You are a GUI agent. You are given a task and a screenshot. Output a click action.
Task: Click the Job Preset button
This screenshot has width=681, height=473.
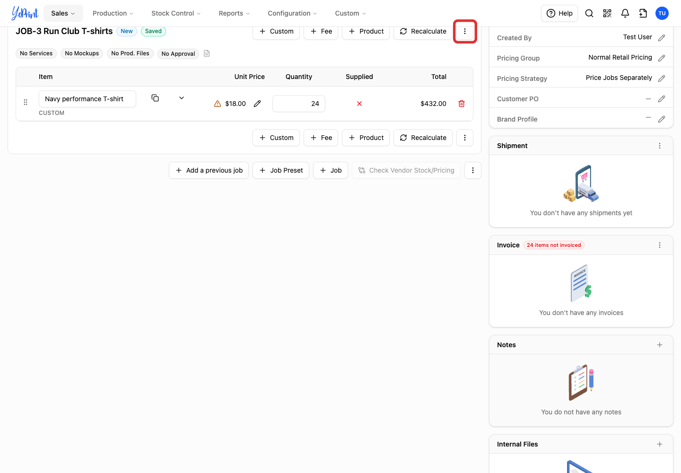pos(281,170)
